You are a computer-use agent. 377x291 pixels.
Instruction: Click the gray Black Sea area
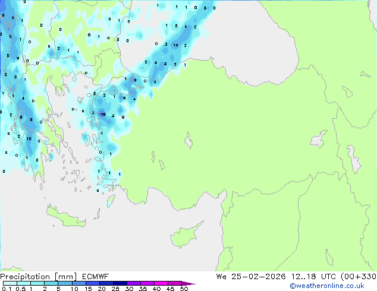click(x=250, y=36)
